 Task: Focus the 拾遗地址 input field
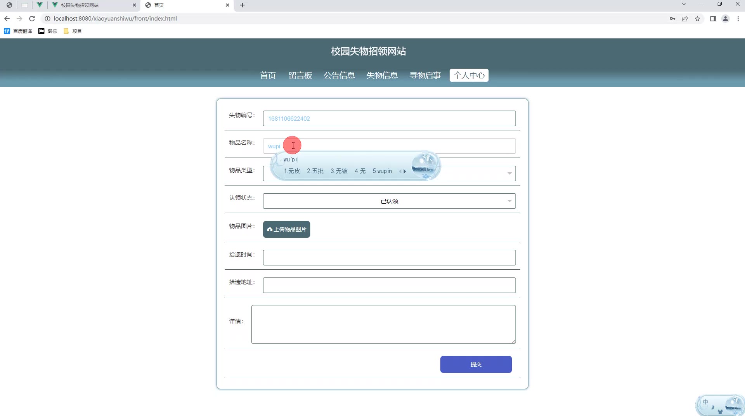(x=389, y=285)
